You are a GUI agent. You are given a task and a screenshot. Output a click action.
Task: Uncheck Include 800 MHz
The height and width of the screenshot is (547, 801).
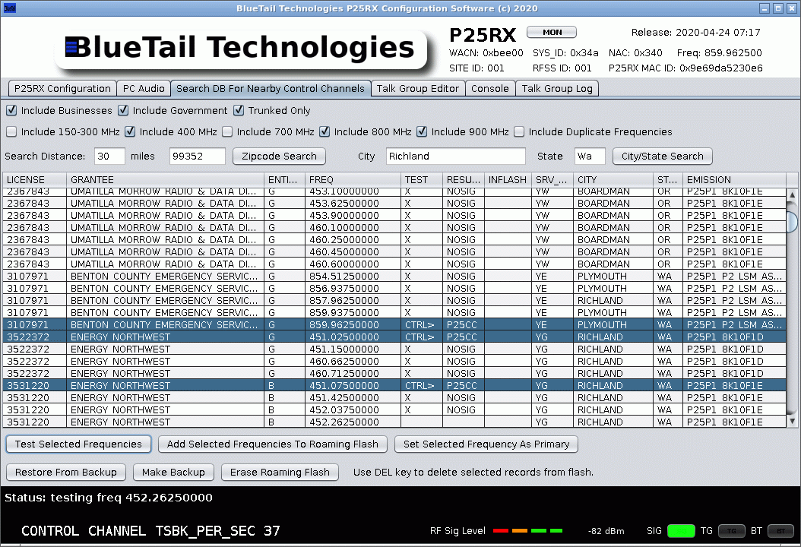pyautogui.click(x=325, y=131)
